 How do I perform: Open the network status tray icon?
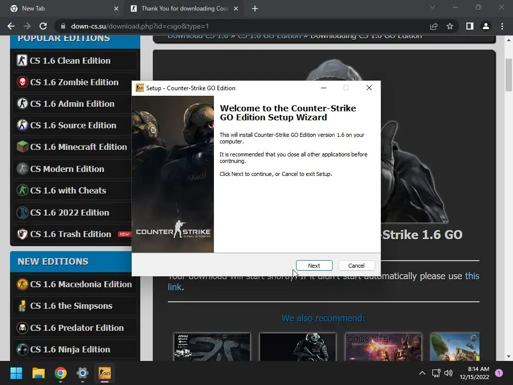436,373
